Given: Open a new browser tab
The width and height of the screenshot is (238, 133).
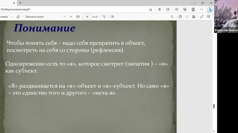Looking at the screenshot, I should click(20, 3).
